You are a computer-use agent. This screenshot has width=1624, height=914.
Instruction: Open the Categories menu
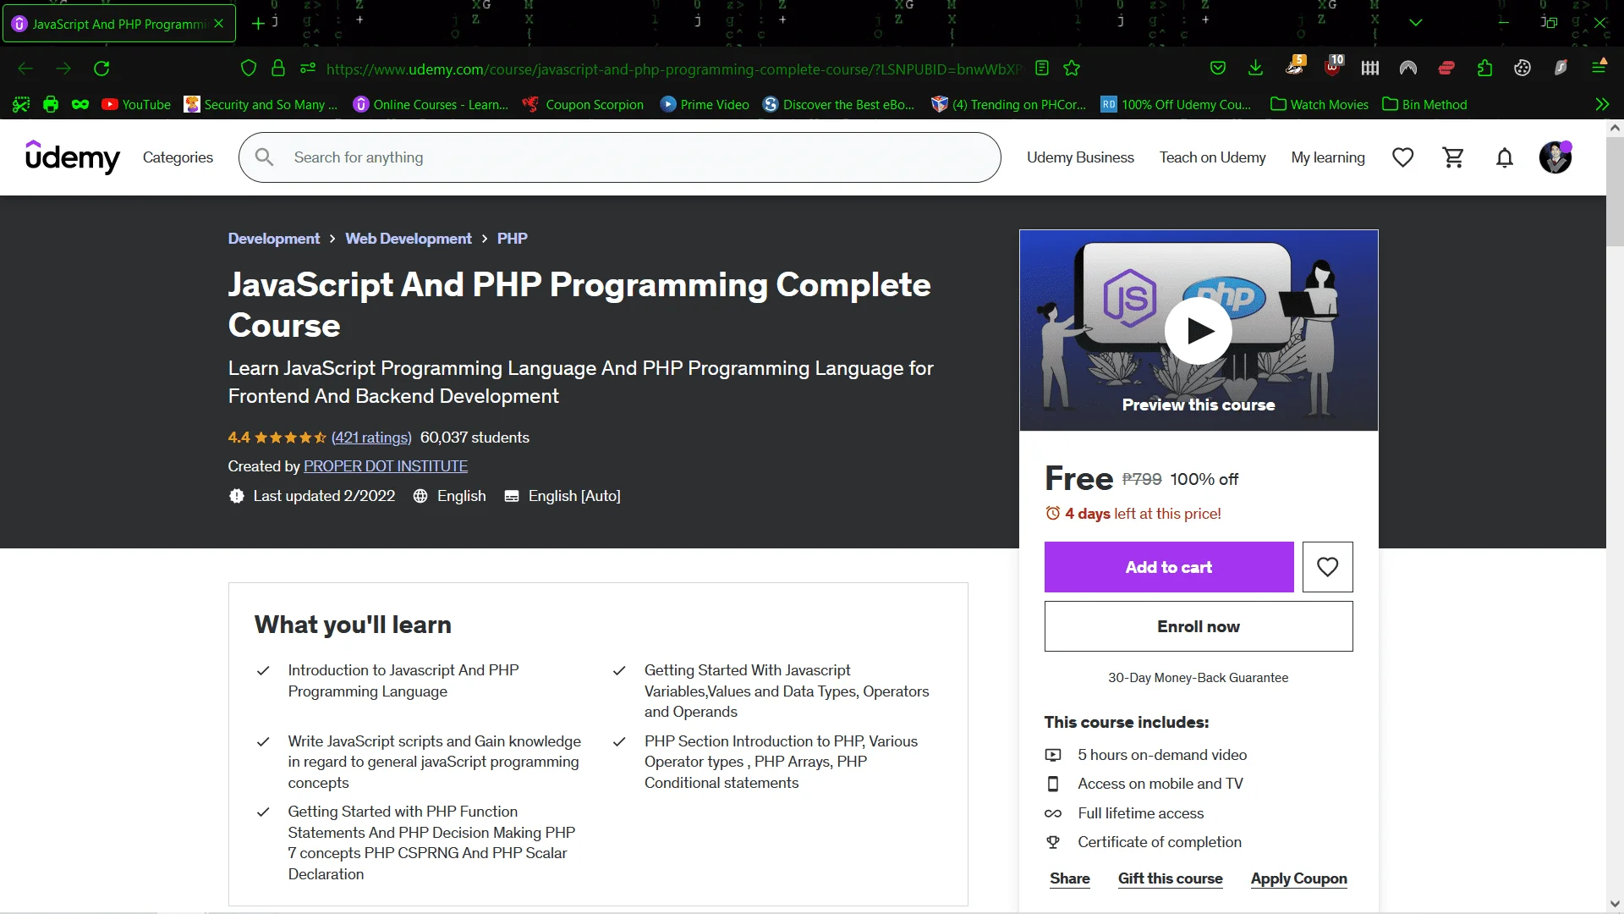click(178, 157)
